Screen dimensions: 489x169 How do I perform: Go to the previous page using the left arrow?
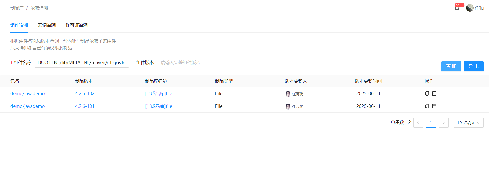pyautogui.click(x=418, y=123)
